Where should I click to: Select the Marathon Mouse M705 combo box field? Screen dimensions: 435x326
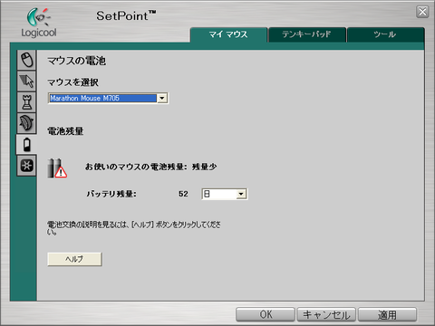(108, 98)
